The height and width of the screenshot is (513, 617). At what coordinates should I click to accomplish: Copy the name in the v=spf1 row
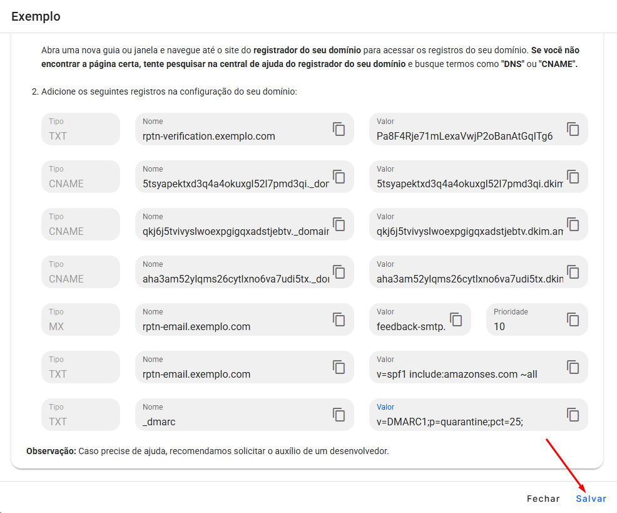coord(339,367)
